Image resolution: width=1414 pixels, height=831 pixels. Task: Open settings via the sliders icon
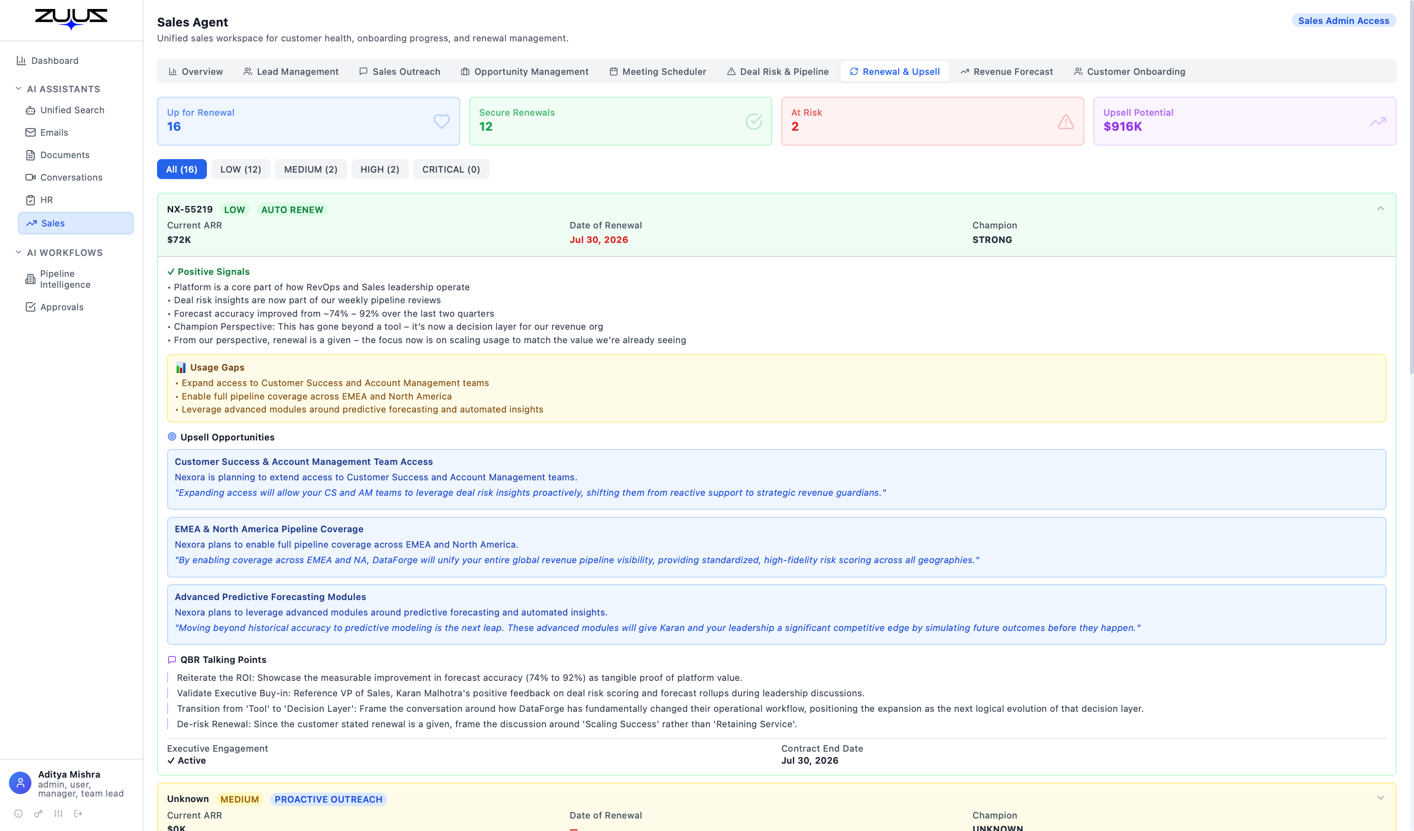coord(58,814)
